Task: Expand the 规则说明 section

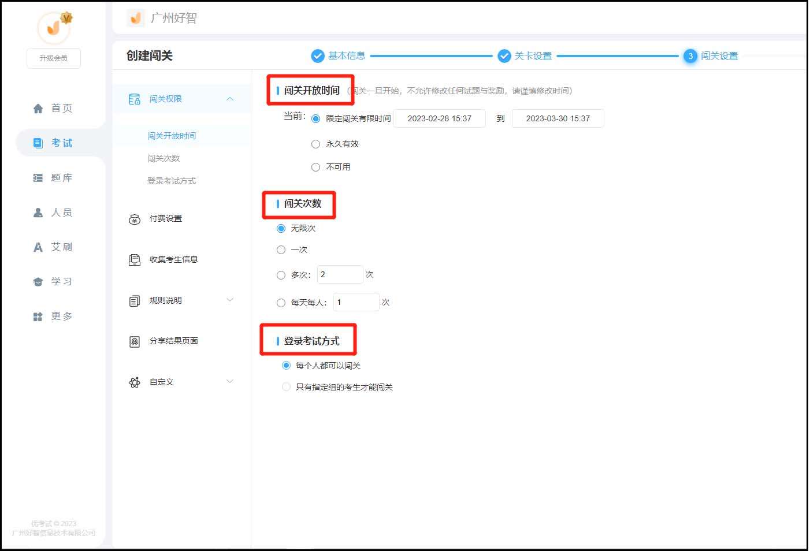Action: (231, 300)
